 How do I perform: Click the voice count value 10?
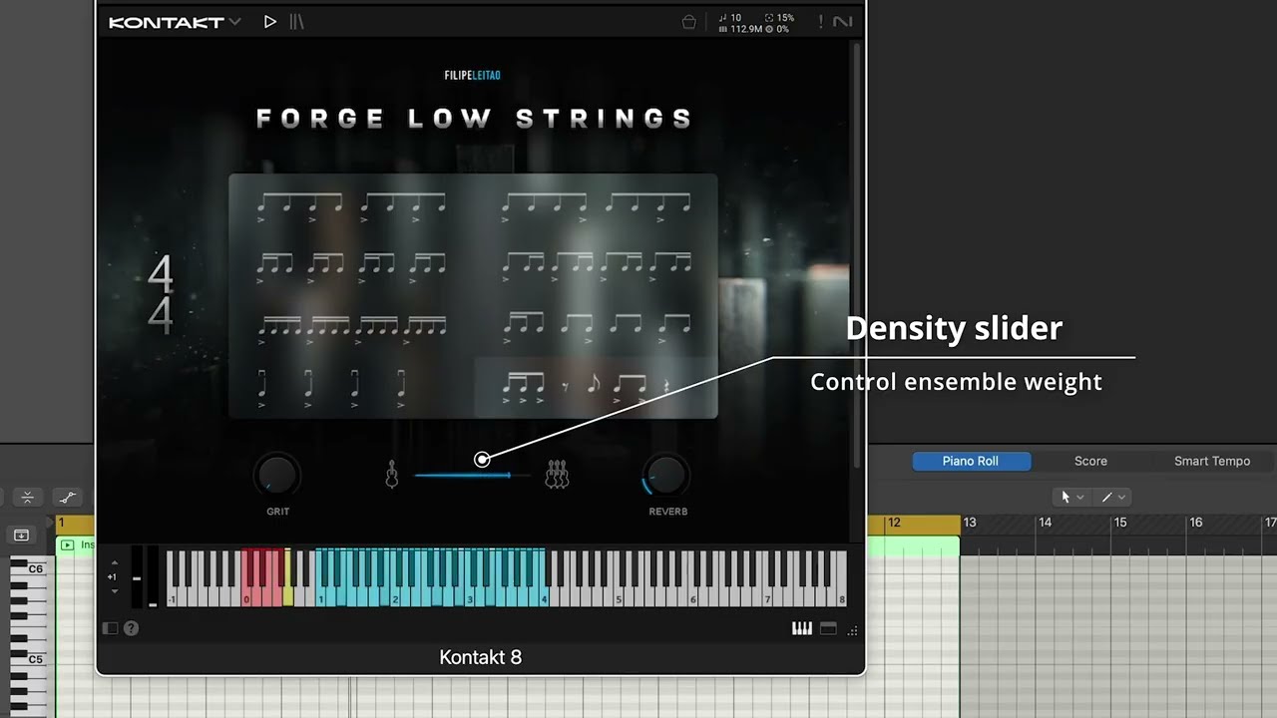(736, 18)
